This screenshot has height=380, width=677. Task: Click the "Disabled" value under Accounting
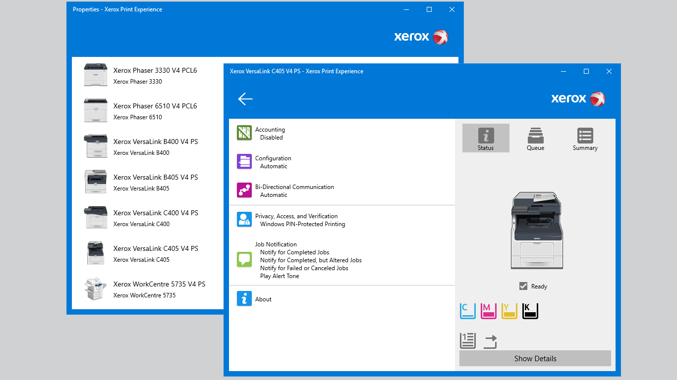click(272, 138)
